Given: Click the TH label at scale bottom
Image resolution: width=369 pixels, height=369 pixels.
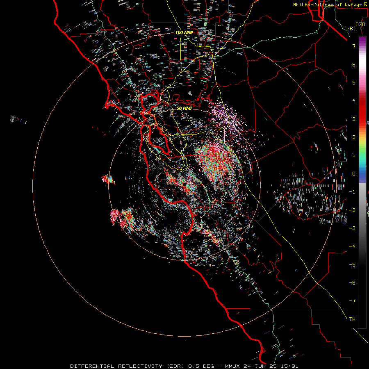Looking at the screenshot, I should (x=352, y=319).
